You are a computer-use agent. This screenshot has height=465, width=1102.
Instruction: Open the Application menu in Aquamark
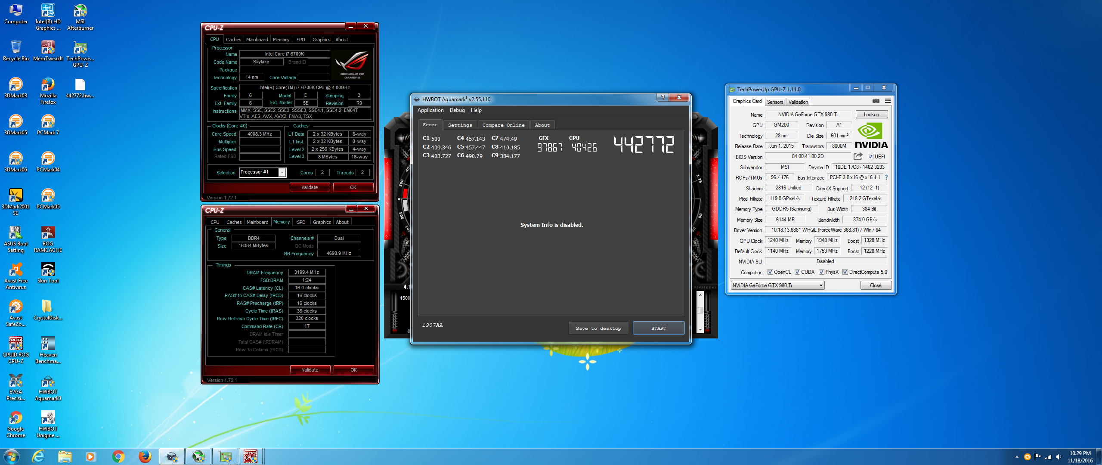point(430,110)
